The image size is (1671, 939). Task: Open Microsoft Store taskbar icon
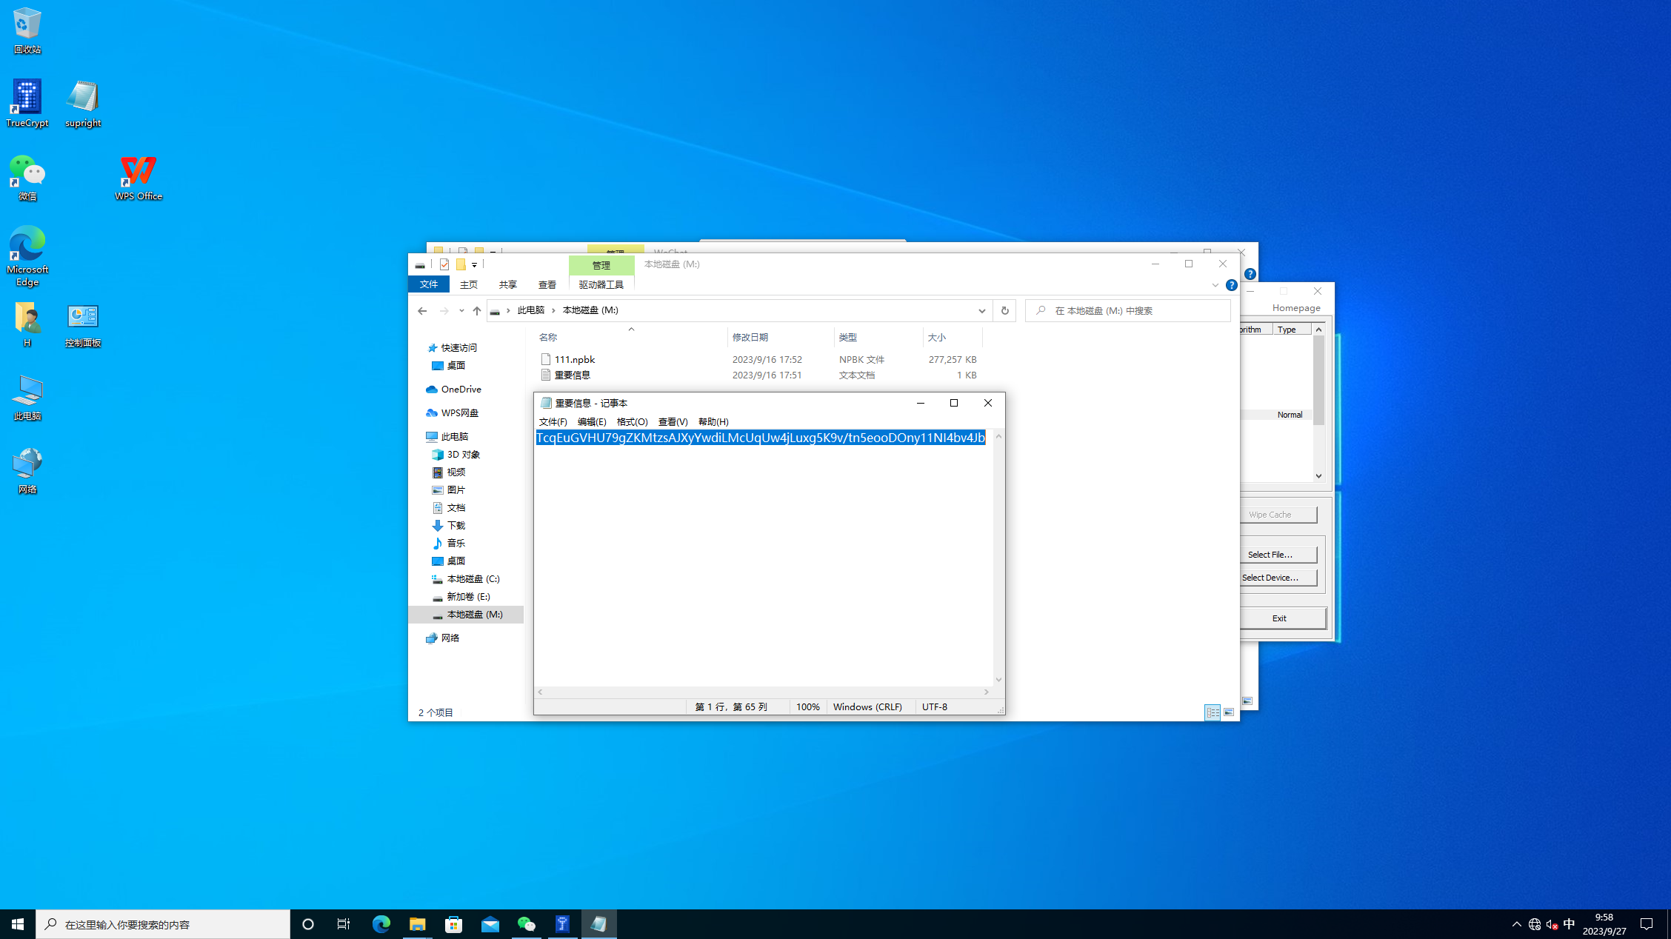coord(454,924)
